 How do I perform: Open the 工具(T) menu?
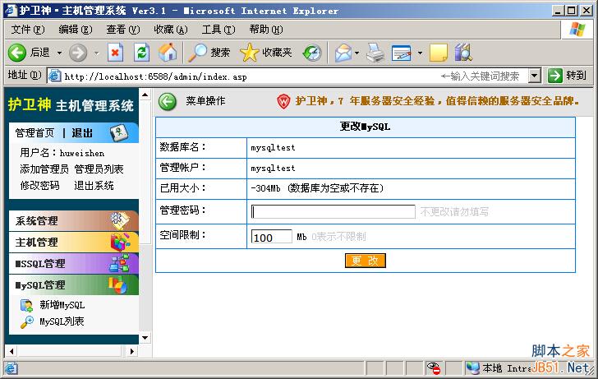[218, 30]
